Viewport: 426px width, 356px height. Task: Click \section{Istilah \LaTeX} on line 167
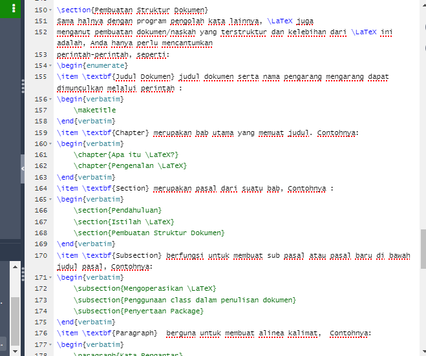tap(124, 222)
